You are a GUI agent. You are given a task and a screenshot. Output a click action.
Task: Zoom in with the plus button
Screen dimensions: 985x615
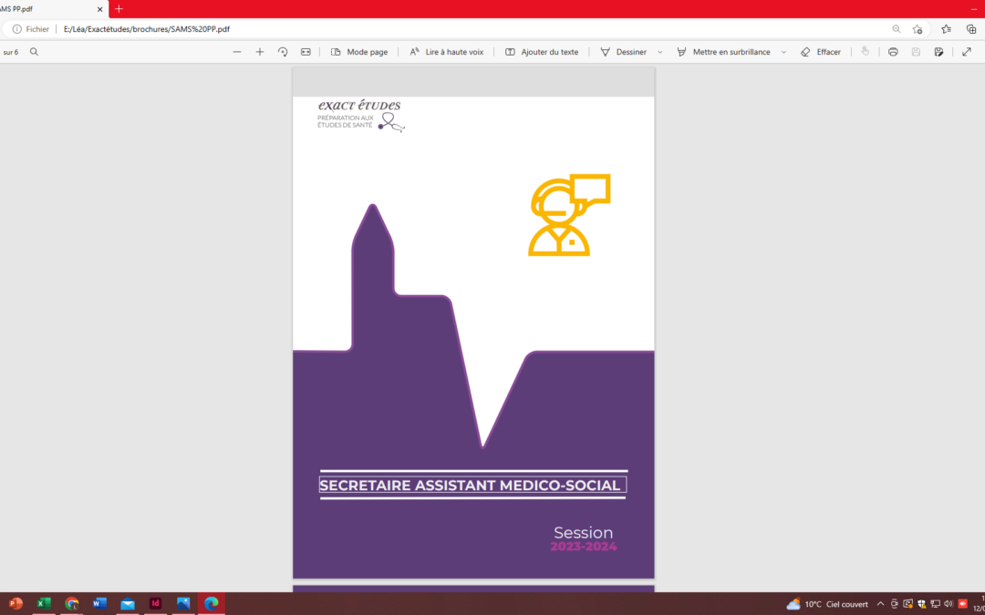[259, 52]
